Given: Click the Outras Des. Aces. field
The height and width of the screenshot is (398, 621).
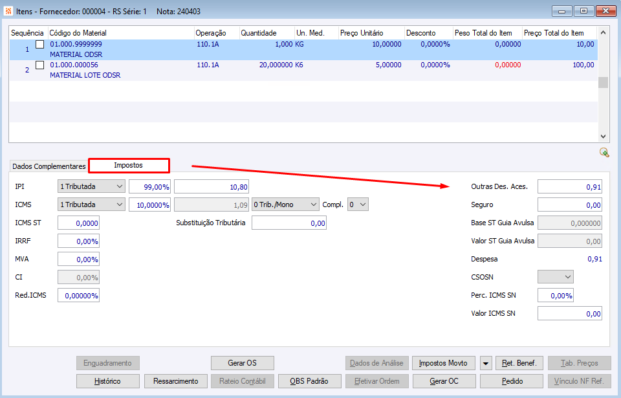Looking at the screenshot, I should click(x=570, y=186).
